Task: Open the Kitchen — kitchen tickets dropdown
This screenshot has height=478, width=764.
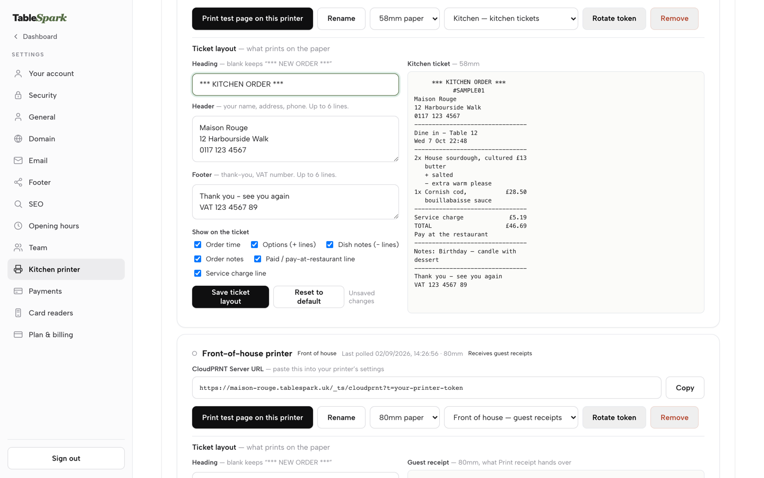Action: (x=511, y=19)
